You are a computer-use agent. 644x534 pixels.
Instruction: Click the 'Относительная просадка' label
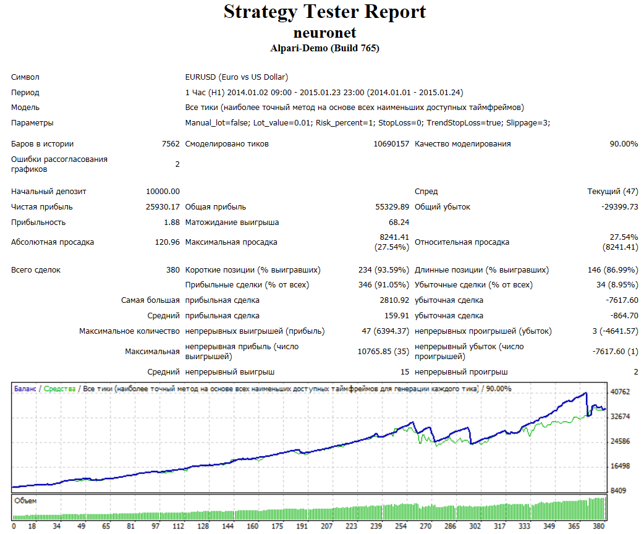click(462, 242)
